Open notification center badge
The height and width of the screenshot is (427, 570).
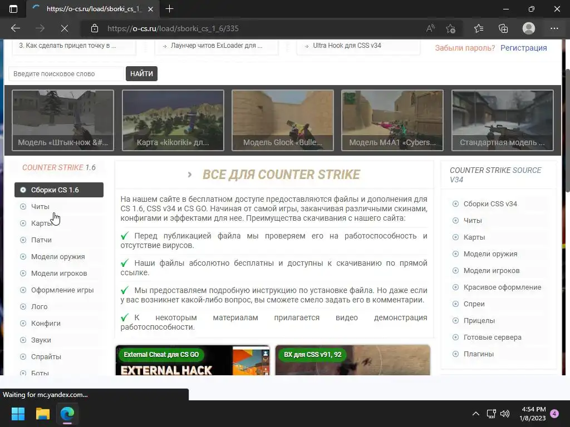[x=554, y=414]
